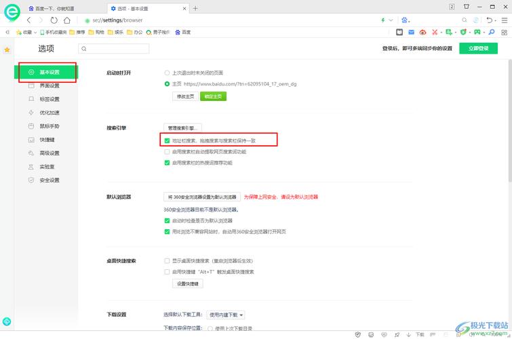
Task: Click the dark square extension icon left of mail
Action: (399, 32)
